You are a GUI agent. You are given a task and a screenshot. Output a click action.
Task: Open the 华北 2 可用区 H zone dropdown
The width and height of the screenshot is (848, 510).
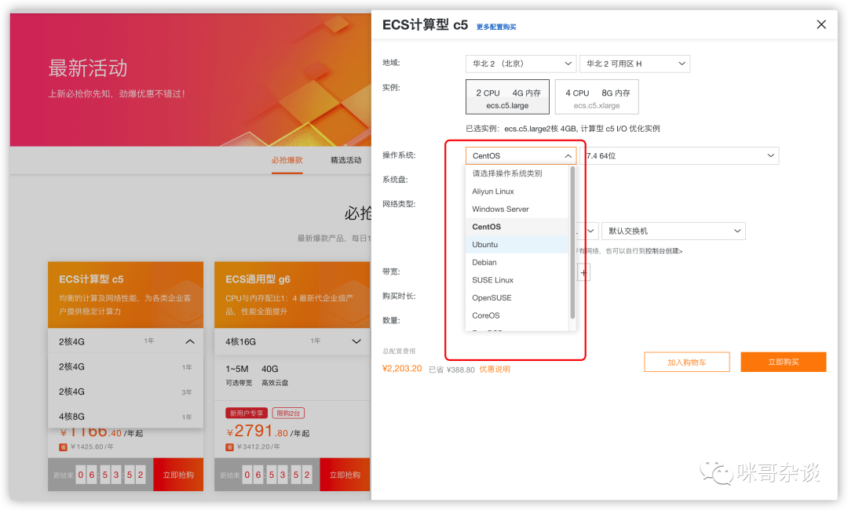pyautogui.click(x=635, y=64)
